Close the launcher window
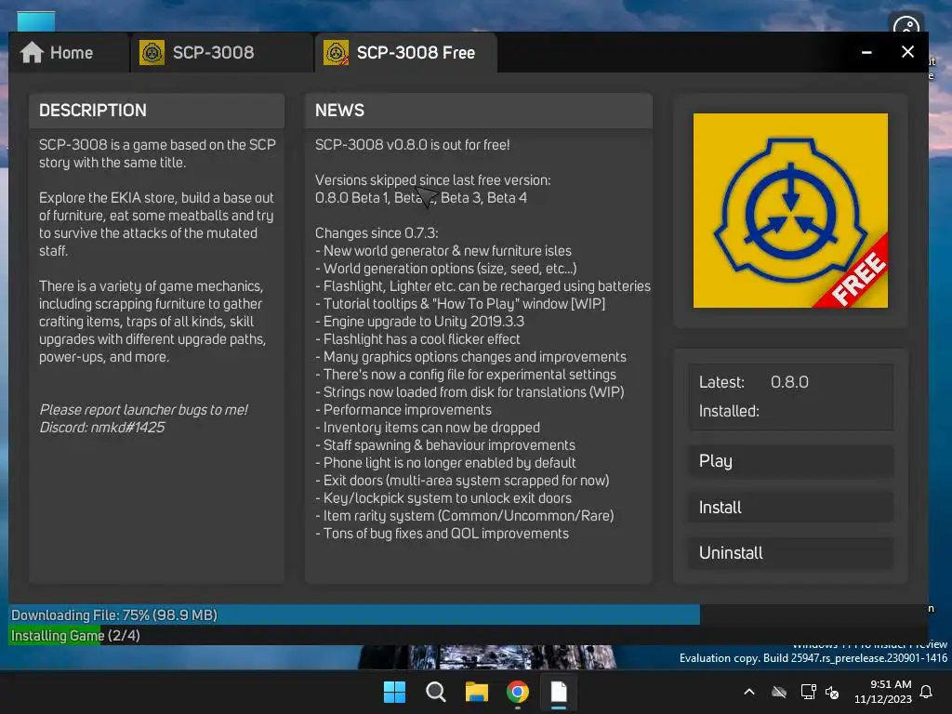The height and width of the screenshot is (714, 952). (907, 52)
